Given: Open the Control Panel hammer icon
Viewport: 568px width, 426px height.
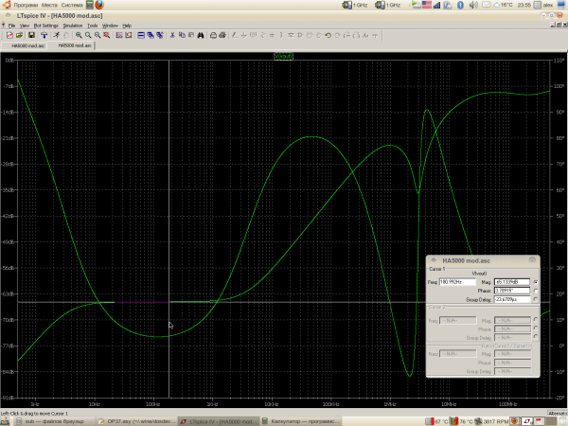Looking at the screenshot, I should pyautogui.click(x=44, y=35).
